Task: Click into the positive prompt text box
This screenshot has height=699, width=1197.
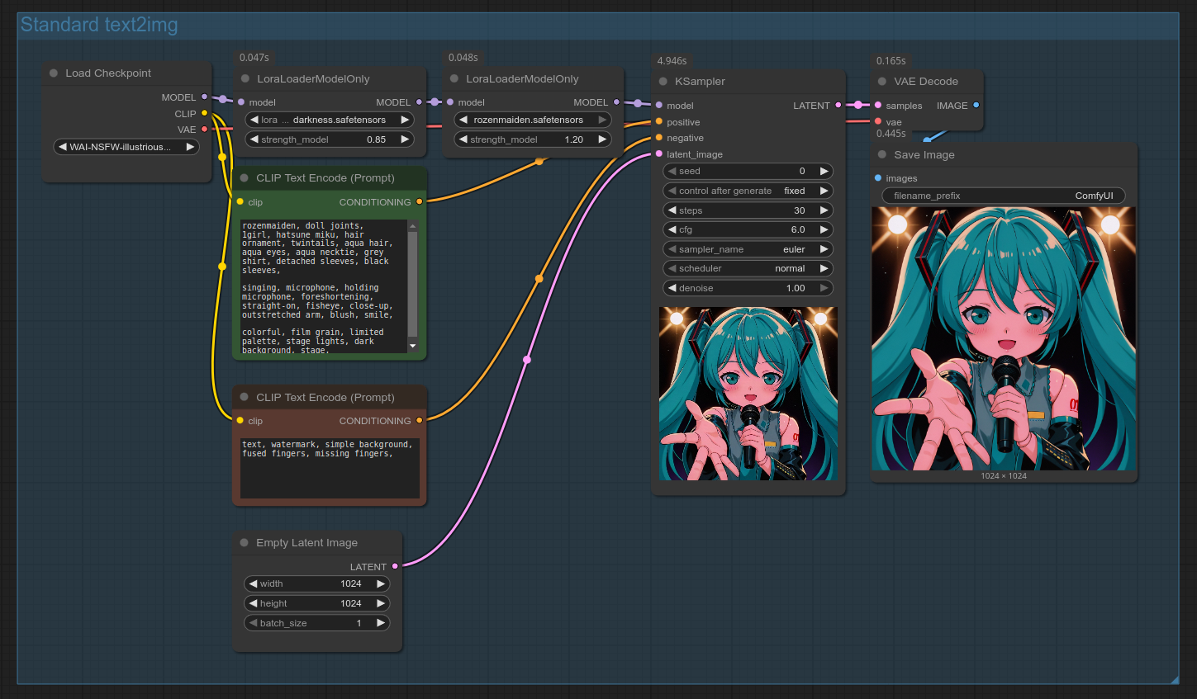Action: [x=324, y=286]
